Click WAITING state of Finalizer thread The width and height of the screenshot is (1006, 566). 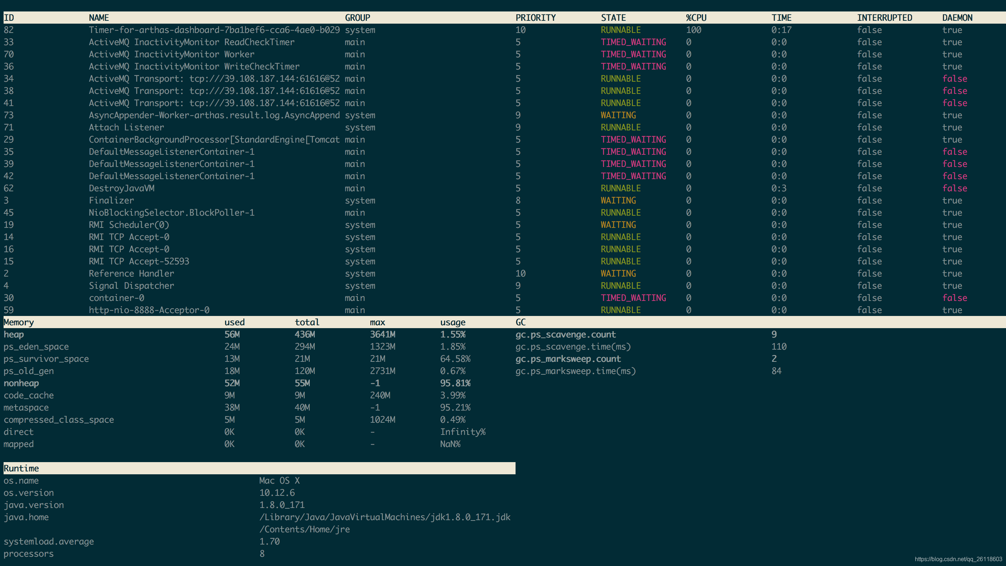pyautogui.click(x=618, y=200)
